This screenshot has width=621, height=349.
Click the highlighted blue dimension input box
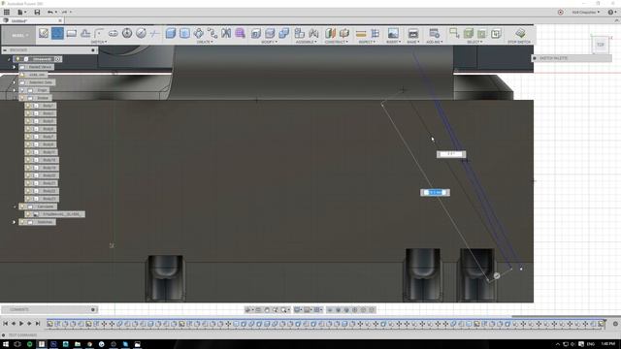[435, 192]
